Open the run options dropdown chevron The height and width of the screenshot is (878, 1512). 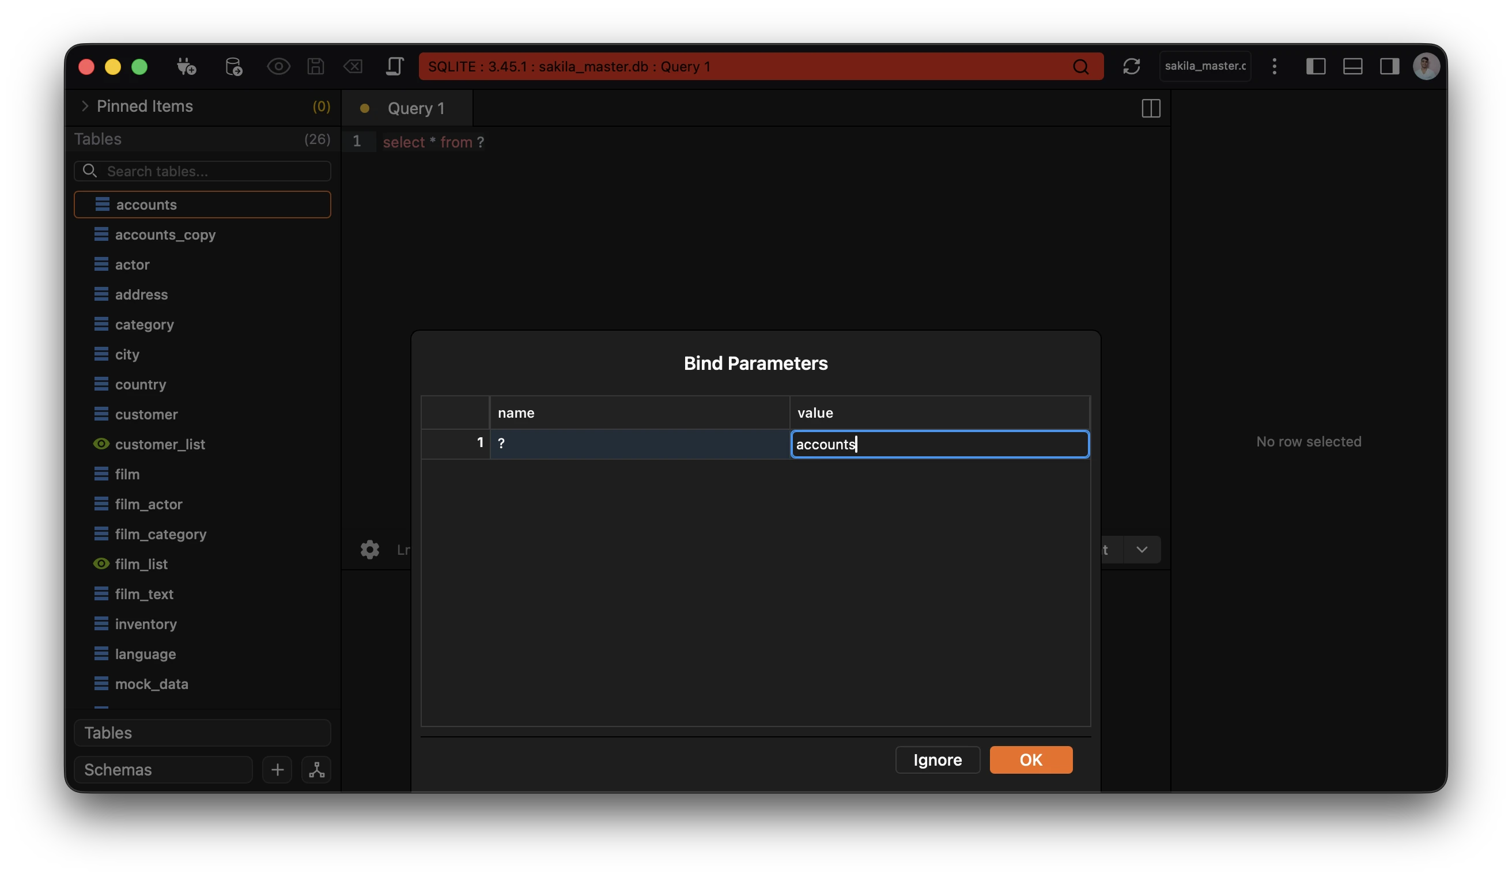coord(1141,550)
